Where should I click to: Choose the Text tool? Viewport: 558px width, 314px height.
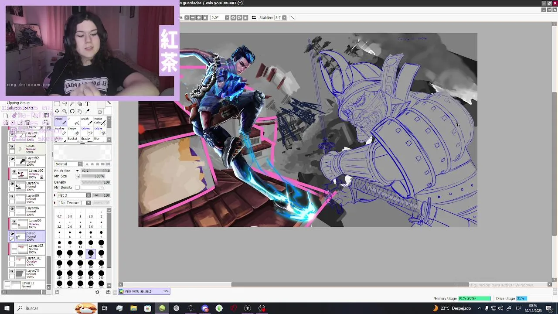tap(87, 104)
